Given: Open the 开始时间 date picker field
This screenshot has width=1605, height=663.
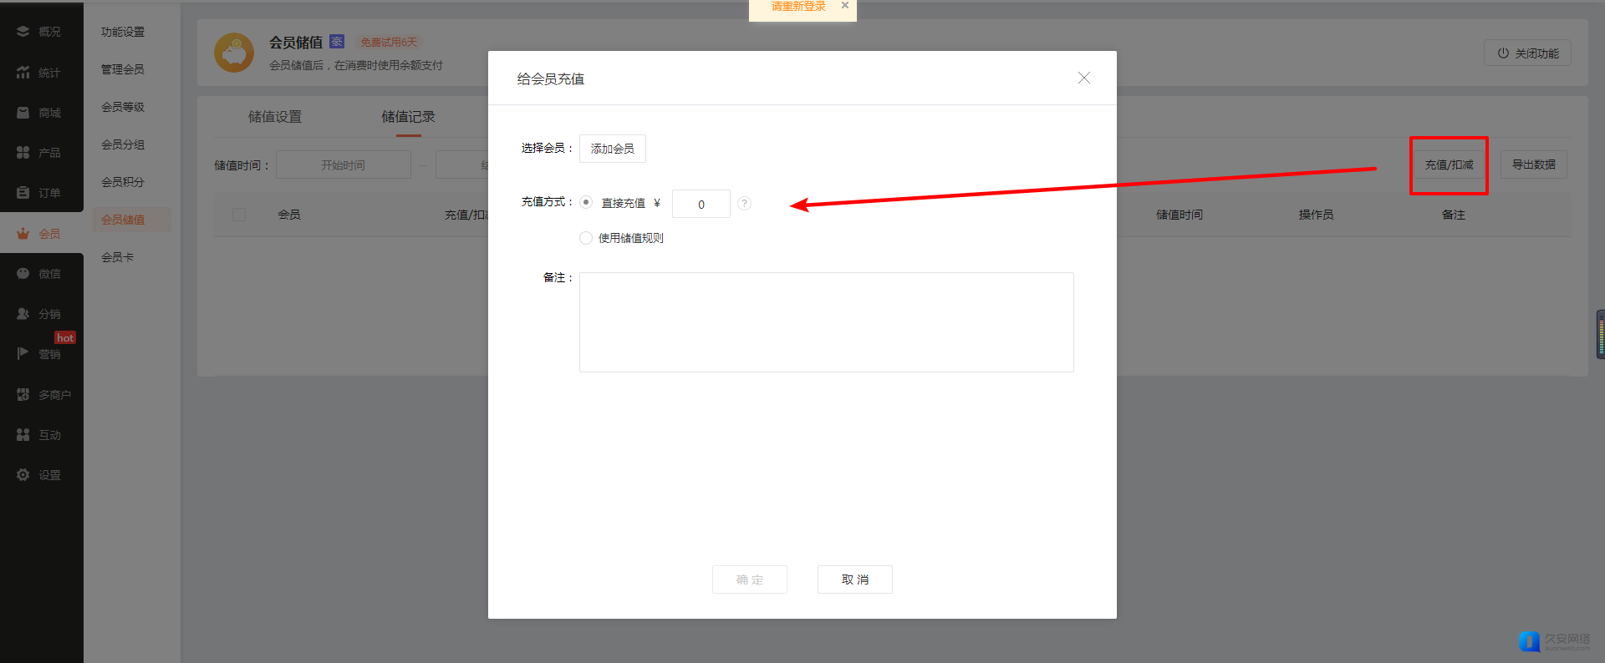Looking at the screenshot, I should point(344,165).
